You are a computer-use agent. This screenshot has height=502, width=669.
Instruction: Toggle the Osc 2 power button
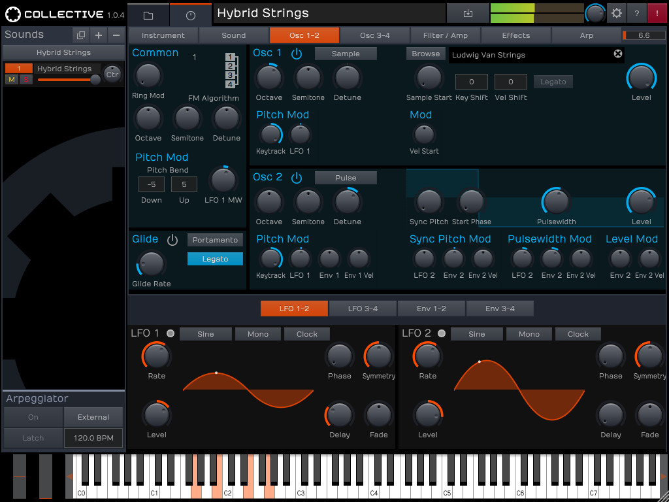tap(297, 178)
